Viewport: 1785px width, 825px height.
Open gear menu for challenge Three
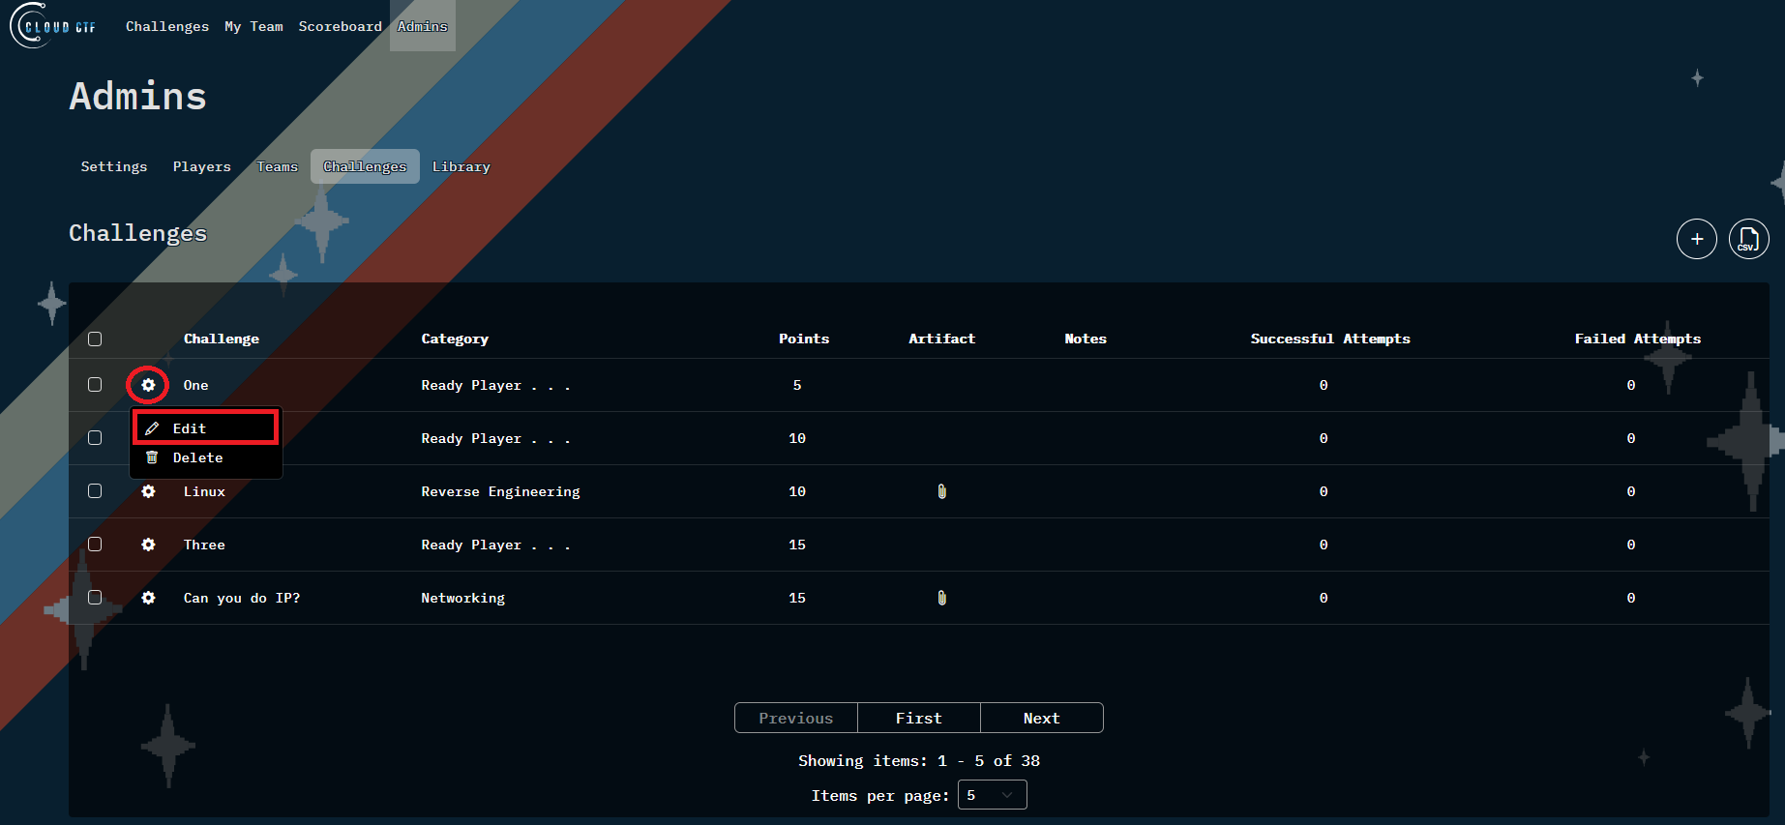click(148, 545)
